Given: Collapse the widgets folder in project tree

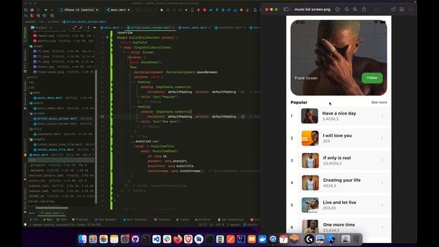Looking at the screenshot, I should coord(37,139).
